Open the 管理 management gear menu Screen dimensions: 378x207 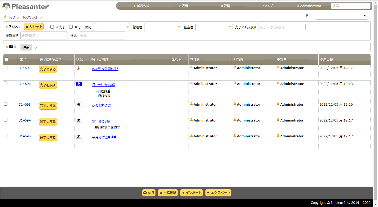click(225, 6)
